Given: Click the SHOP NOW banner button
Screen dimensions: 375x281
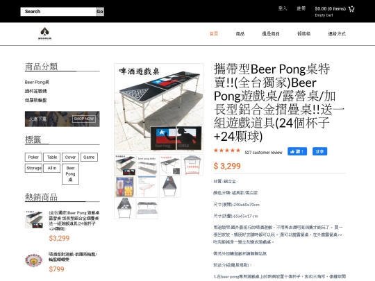Looking at the screenshot, I should 84,119.
